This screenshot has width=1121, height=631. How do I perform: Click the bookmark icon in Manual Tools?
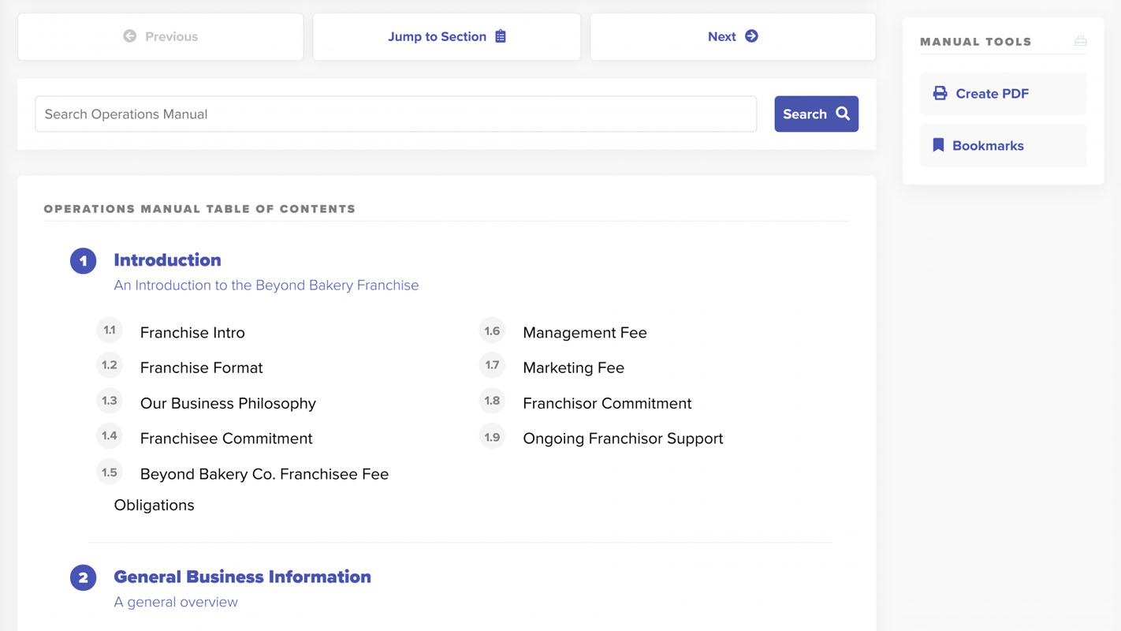pos(938,145)
